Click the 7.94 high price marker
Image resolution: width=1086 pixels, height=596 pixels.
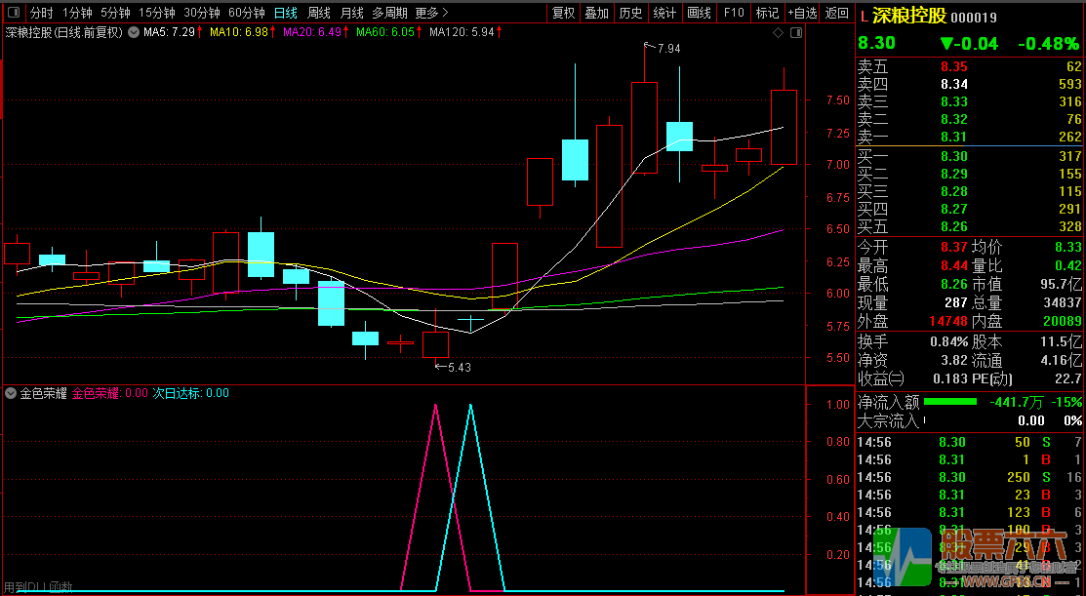tap(667, 48)
